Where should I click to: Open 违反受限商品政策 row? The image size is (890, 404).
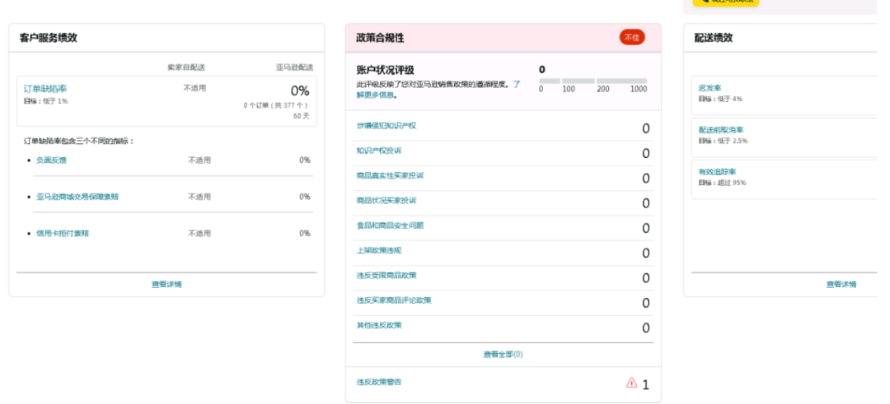(386, 276)
